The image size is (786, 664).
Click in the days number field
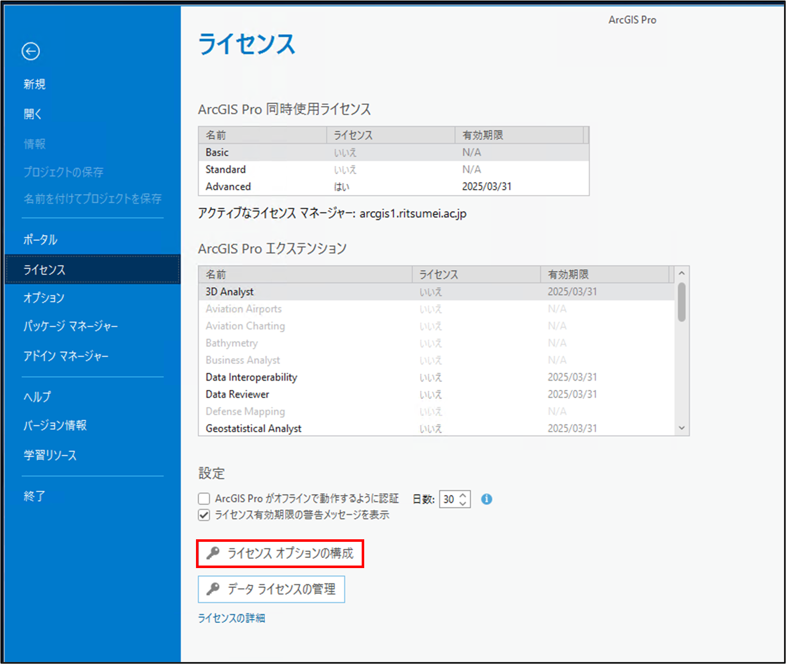pos(449,499)
